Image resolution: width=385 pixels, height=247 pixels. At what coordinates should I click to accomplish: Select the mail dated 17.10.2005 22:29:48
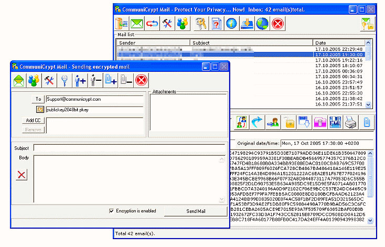pos(241,49)
